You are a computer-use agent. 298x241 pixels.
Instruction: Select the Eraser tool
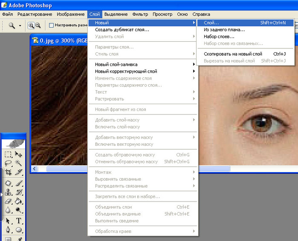tap(8, 201)
